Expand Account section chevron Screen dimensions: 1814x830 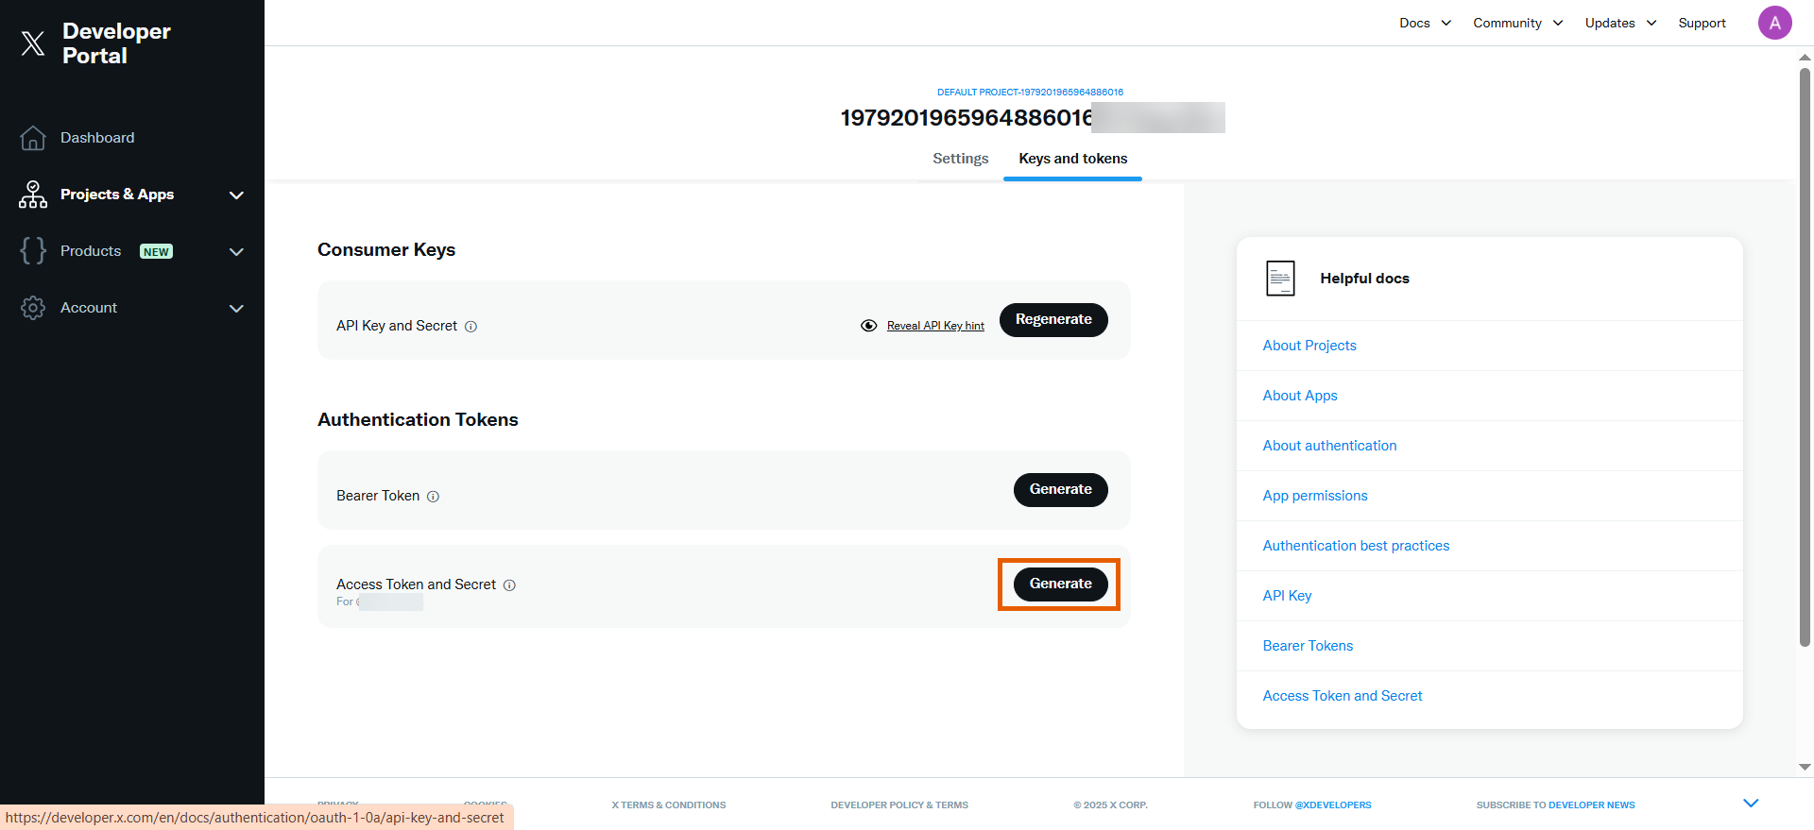click(x=236, y=309)
